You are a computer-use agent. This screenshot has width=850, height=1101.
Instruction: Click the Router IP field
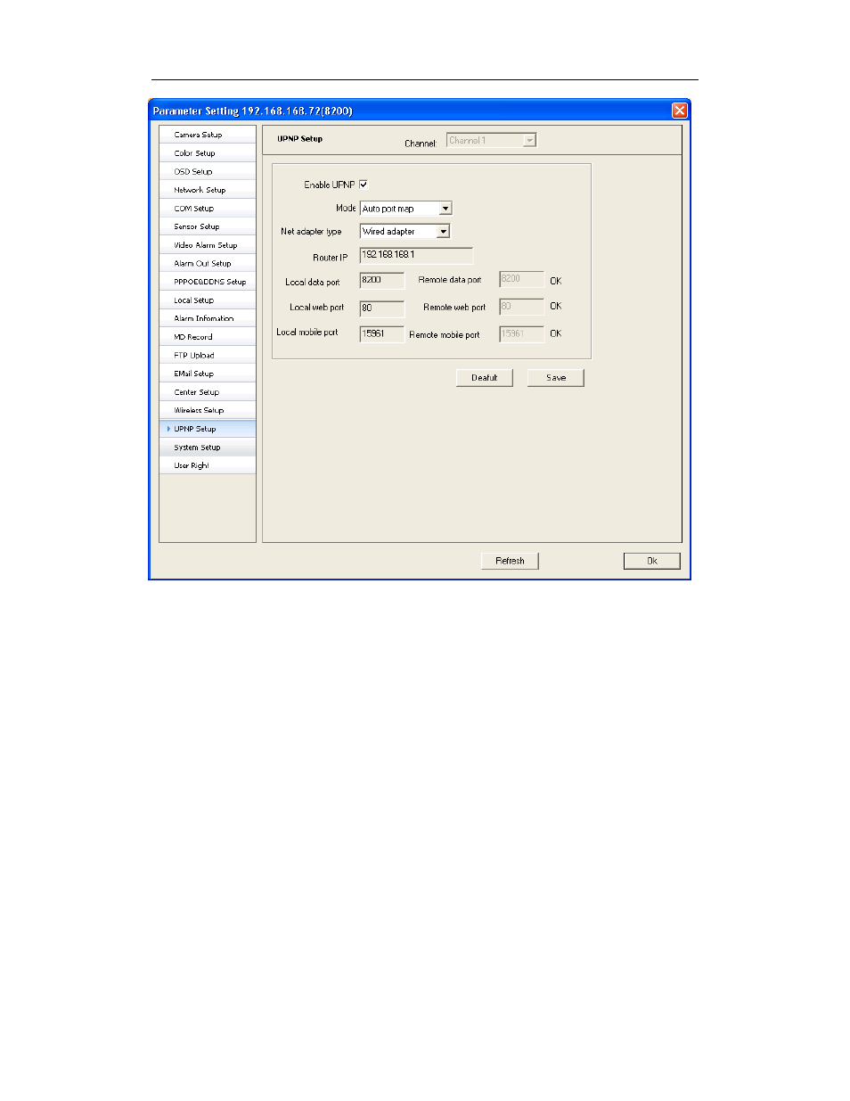point(416,255)
